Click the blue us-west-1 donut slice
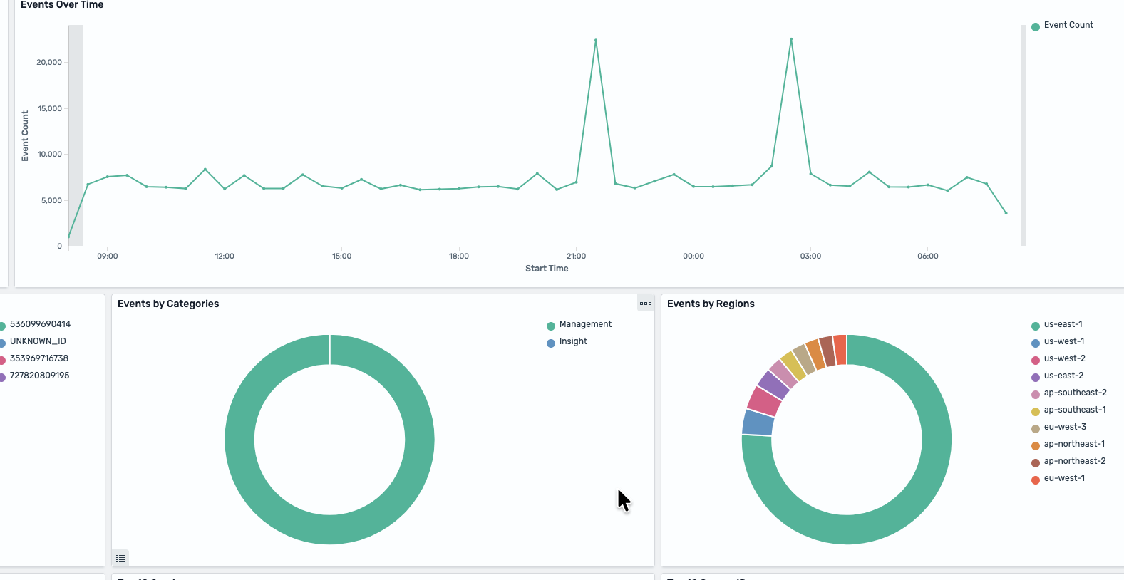Image resolution: width=1124 pixels, height=580 pixels. [758, 423]
